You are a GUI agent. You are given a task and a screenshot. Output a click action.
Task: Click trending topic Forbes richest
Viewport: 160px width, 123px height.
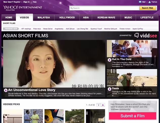pos(125,29)
